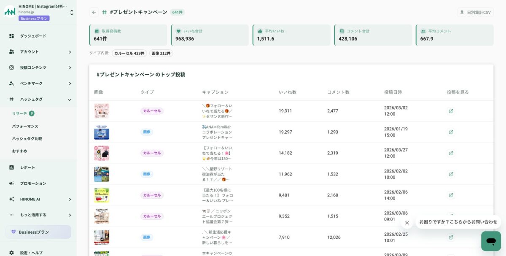Click the ベンチマーク sidebar icon
The height and width of the screenshot is (256, 506).
[13, 83]
